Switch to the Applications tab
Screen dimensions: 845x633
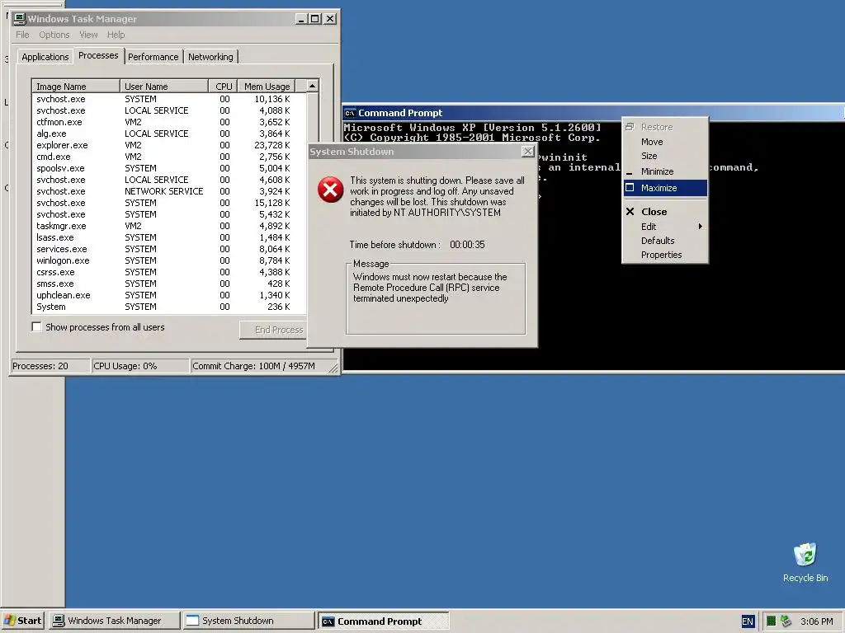[45, 57]
